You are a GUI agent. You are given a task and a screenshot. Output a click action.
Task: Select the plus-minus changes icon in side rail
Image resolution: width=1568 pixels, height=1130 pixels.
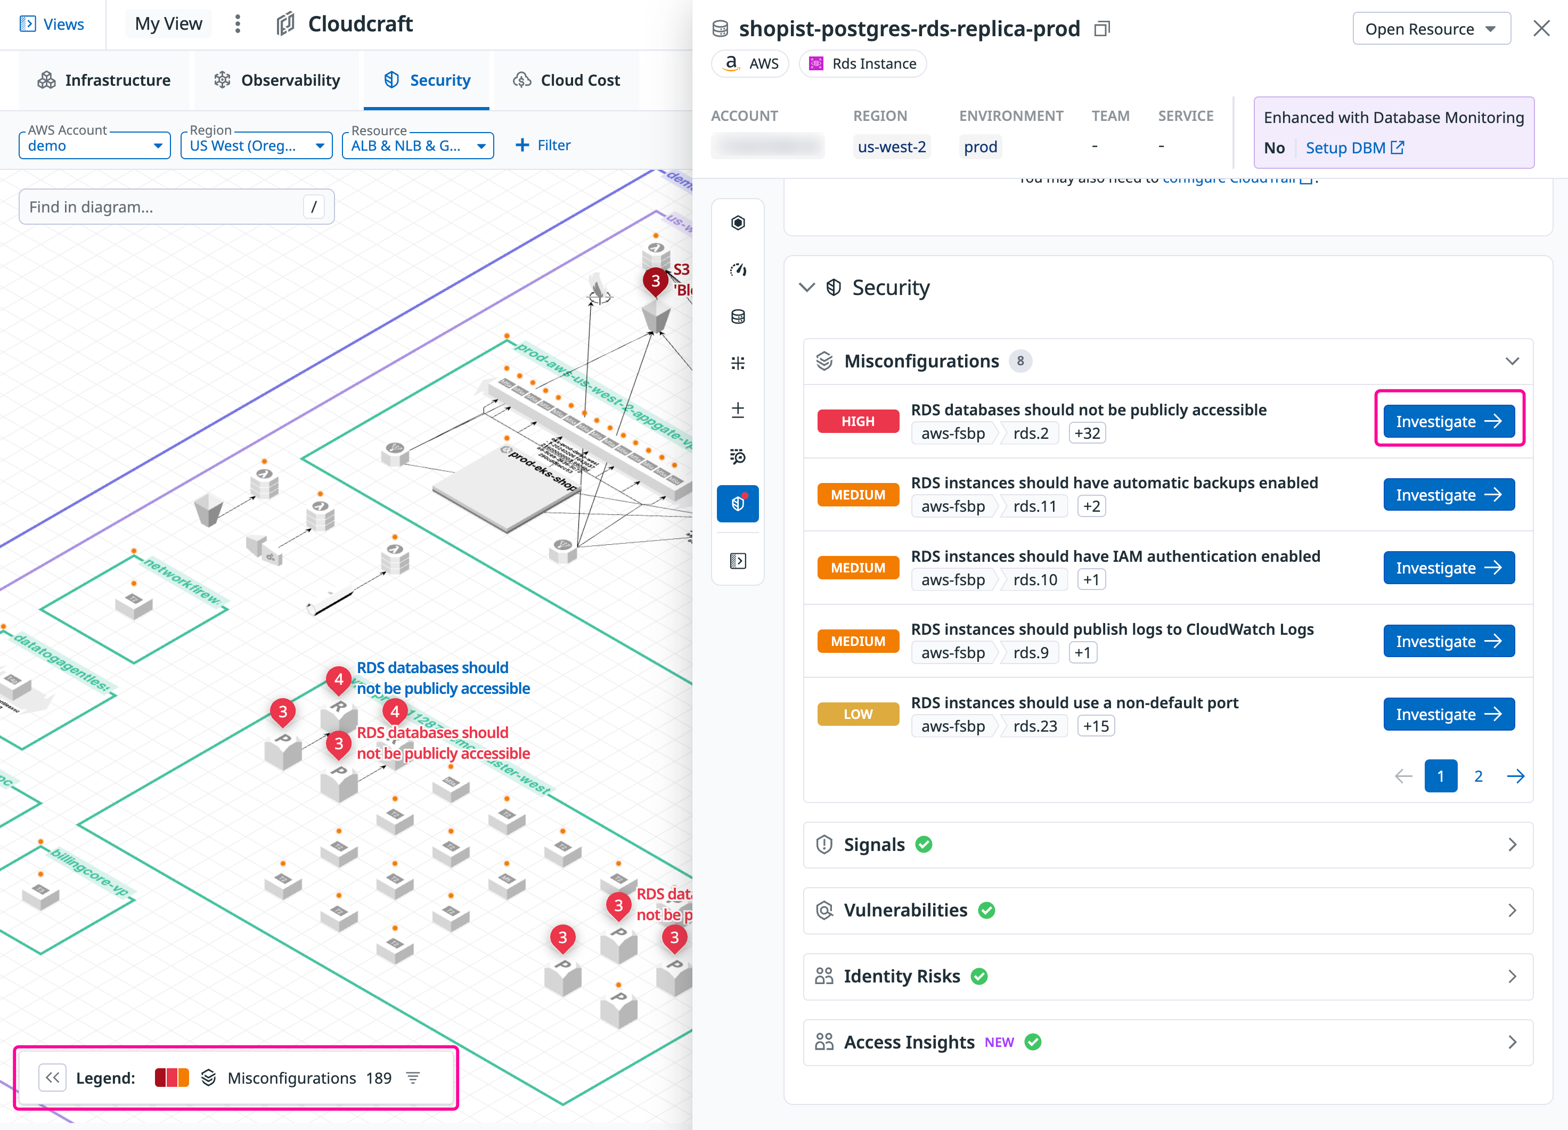(x=738, y=410)
